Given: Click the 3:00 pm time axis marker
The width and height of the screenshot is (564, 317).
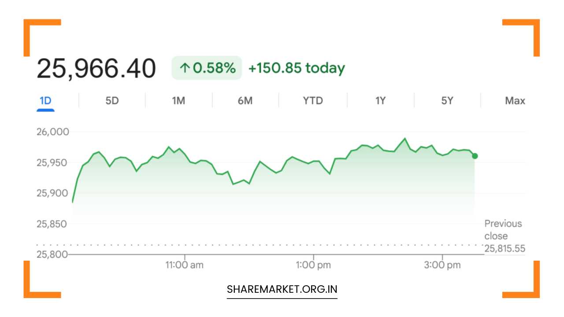Looking at the screenshot, I should tap(443, 265).
